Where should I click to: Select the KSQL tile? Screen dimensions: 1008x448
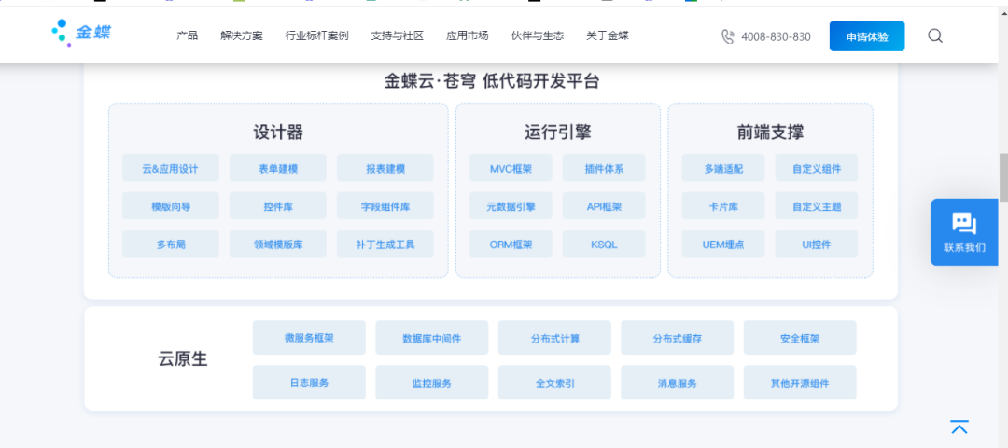(604, 245)
